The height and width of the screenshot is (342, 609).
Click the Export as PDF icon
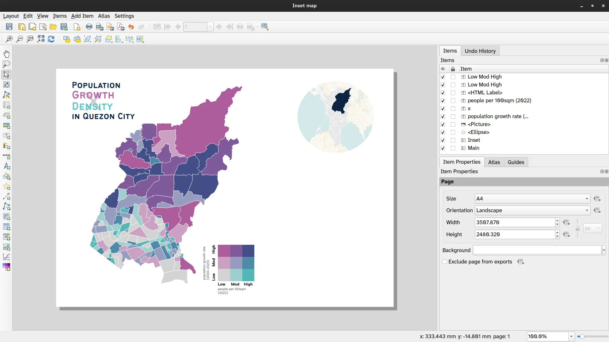pos(121,27)
